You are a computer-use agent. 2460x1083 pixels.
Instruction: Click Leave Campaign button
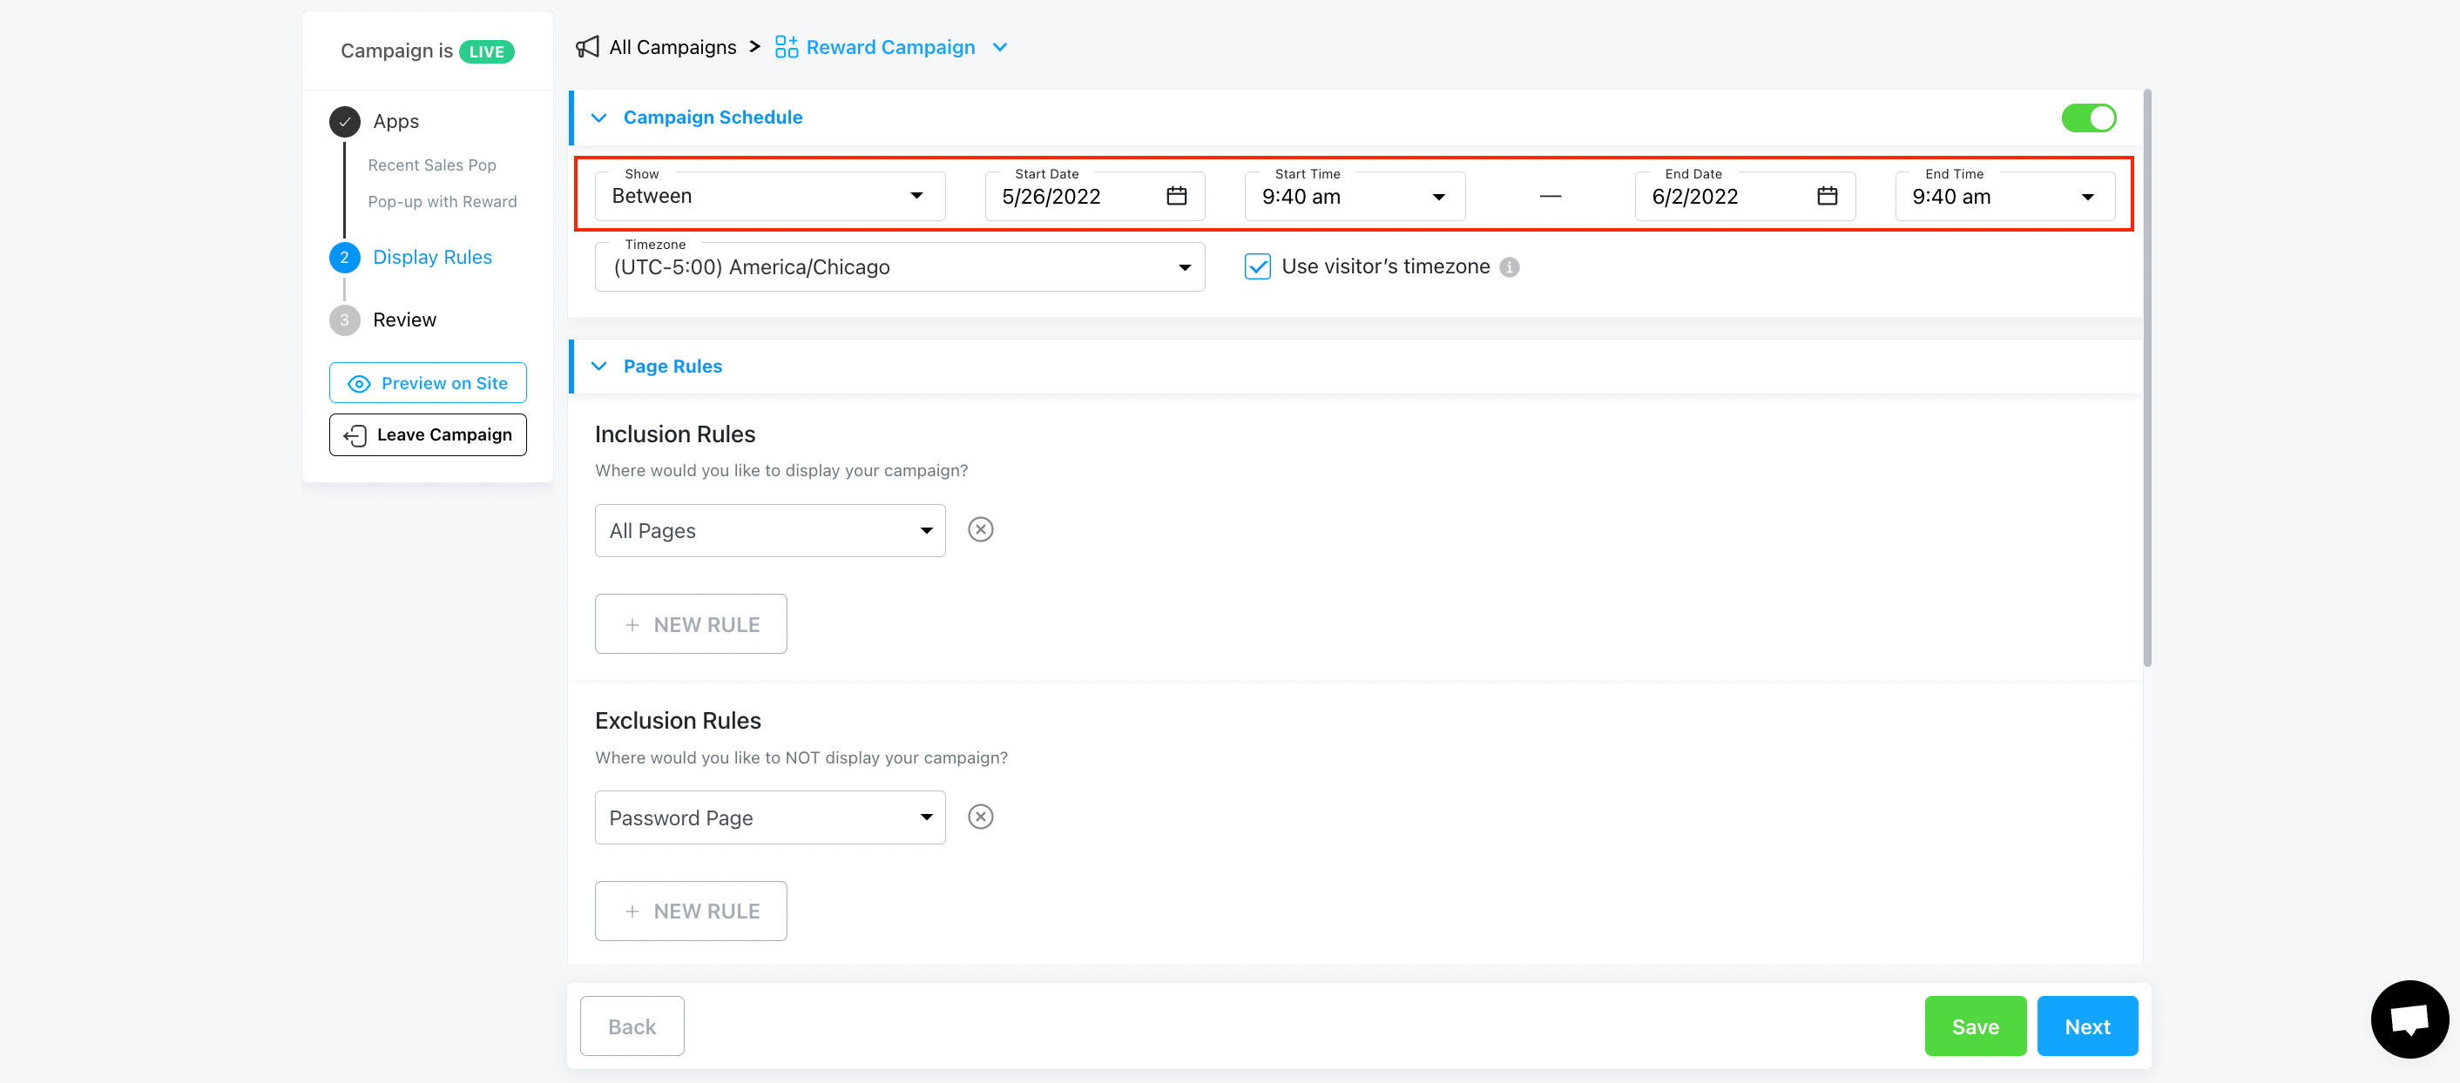click(x=428, y=435)
